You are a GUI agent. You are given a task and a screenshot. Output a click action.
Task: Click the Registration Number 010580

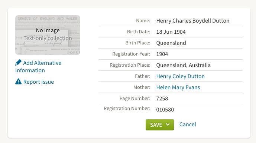(x=165, y=110)
